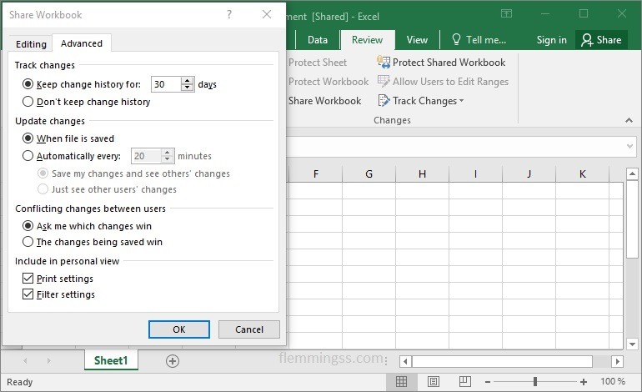Click horizontal scrollbar left arrow
Screen dimensions: 642x392
[405, 361]
